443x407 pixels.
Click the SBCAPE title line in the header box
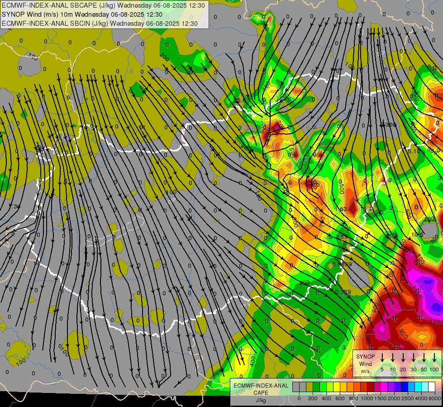click(103, 5)
